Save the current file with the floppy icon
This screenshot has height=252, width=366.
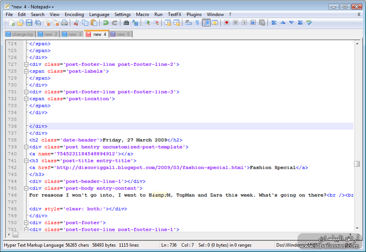pyautogui.click(x=29, y=22)
